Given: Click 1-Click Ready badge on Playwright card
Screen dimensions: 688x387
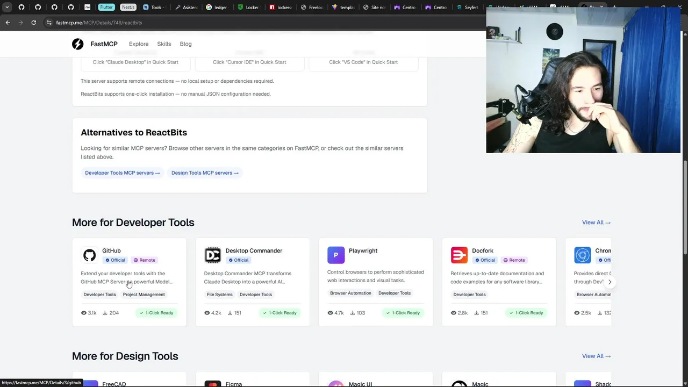Looking at the screenshot, I should click(x=403, y=313).
